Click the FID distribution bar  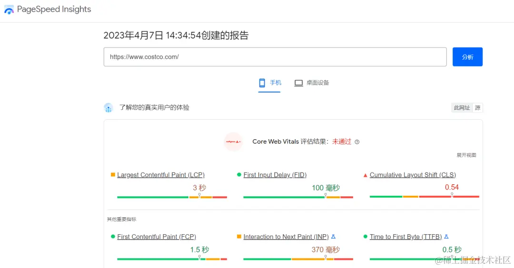(x=298, y=197)
